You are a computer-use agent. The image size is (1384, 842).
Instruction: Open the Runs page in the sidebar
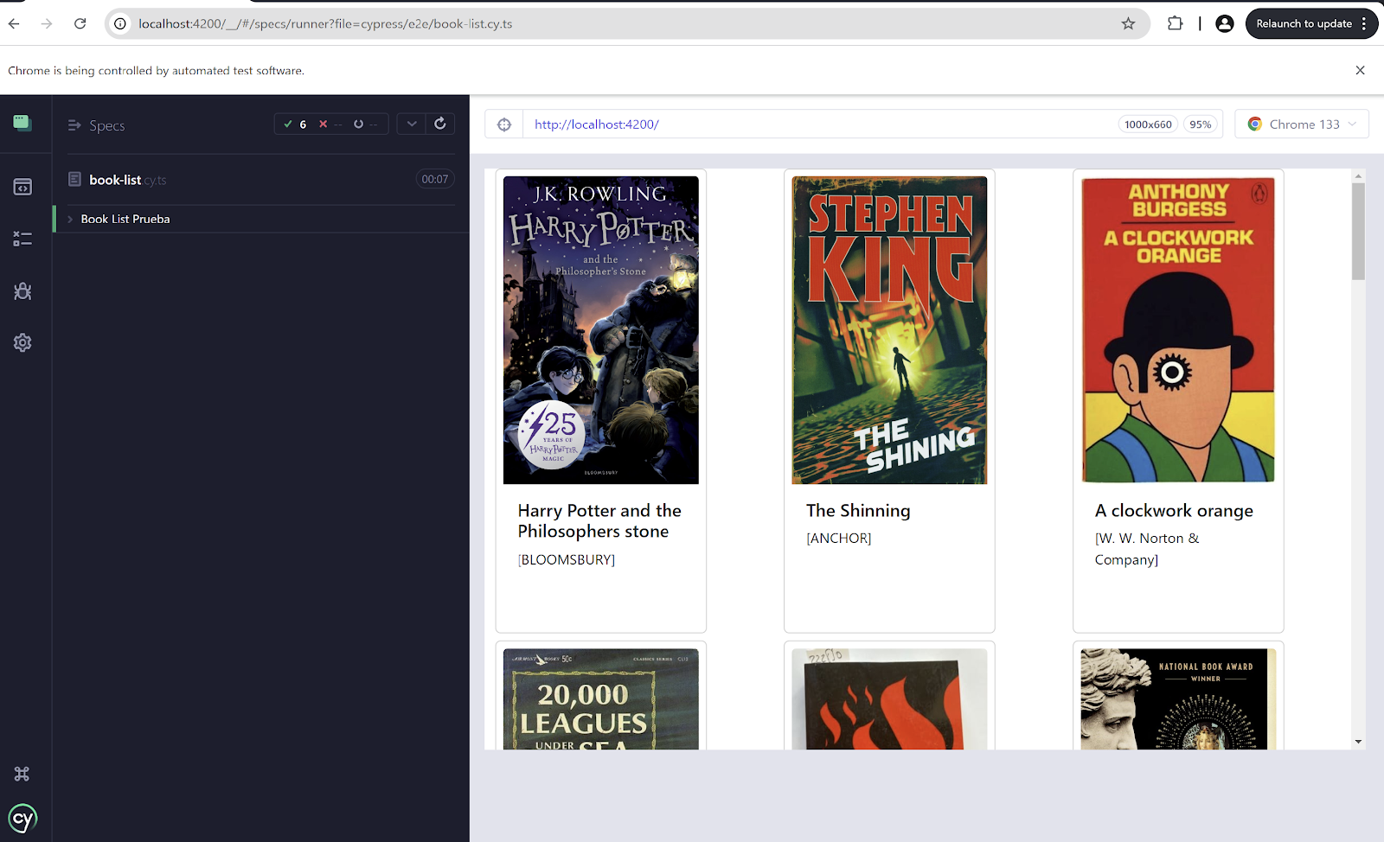click(22, 239)
